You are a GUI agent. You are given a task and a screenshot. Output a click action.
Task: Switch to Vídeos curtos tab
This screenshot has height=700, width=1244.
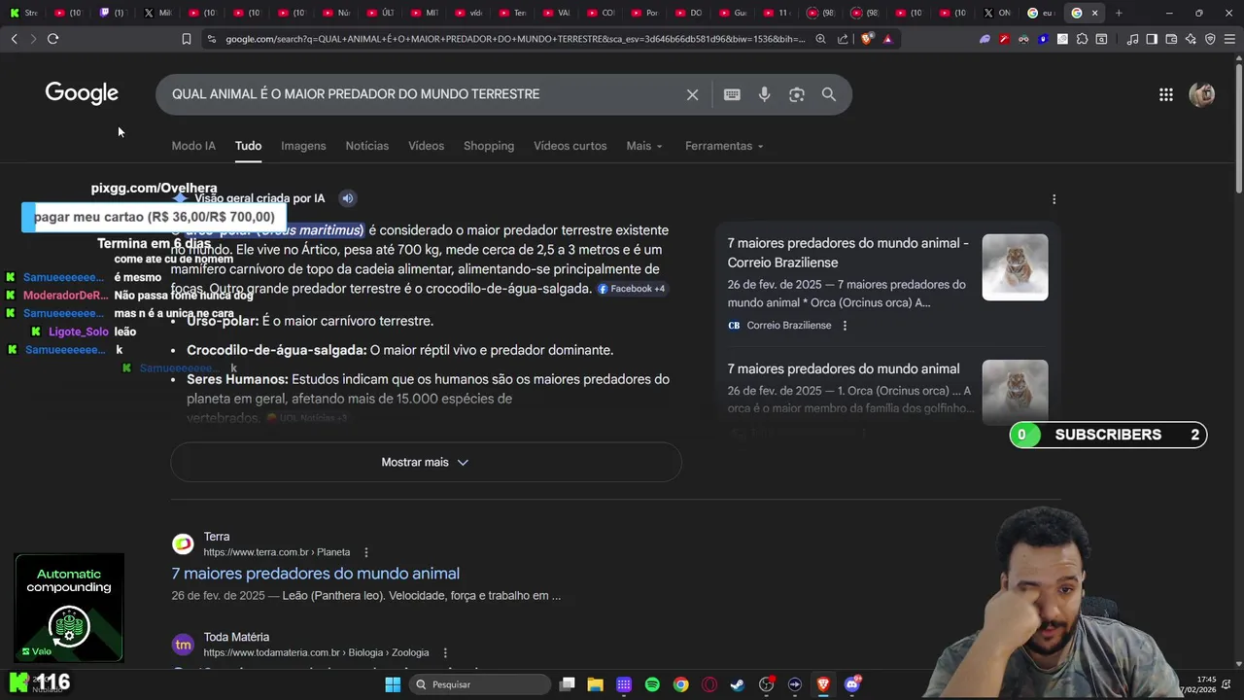570,146
